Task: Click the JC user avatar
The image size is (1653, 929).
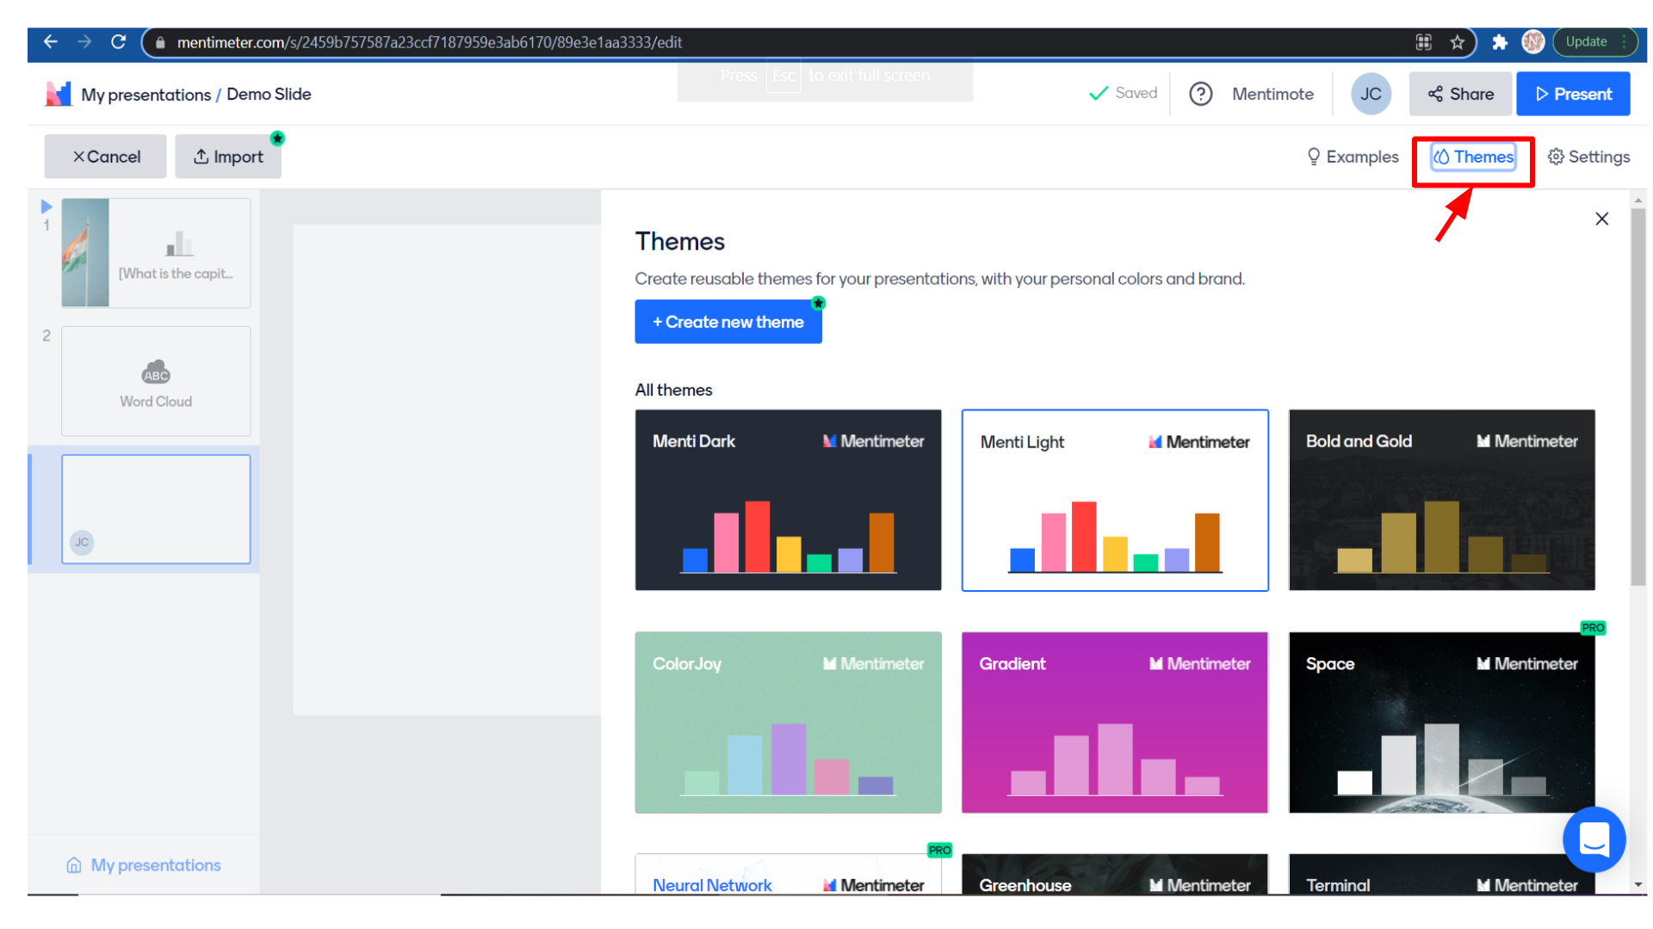Action: 1371,94
